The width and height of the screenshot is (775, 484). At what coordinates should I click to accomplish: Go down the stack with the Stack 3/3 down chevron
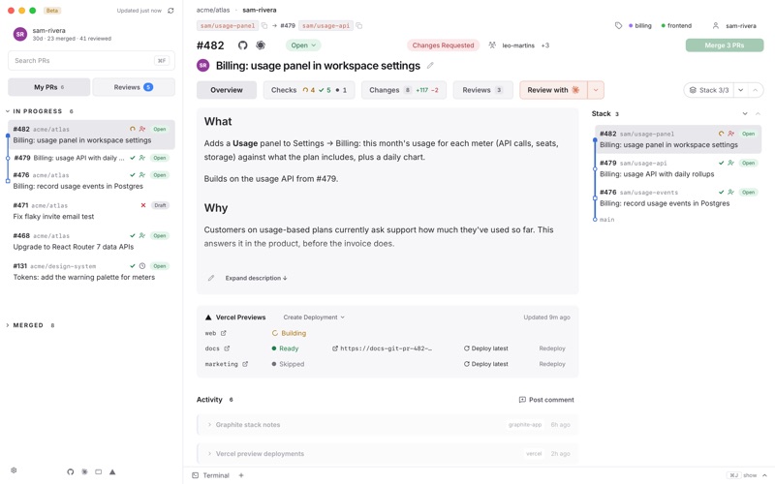click(x=740, y=90)
